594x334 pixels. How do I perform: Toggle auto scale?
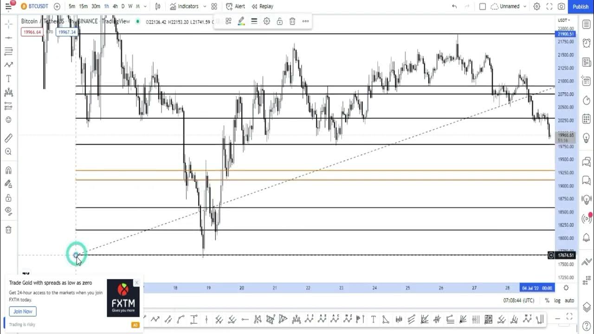pos(569,301)
